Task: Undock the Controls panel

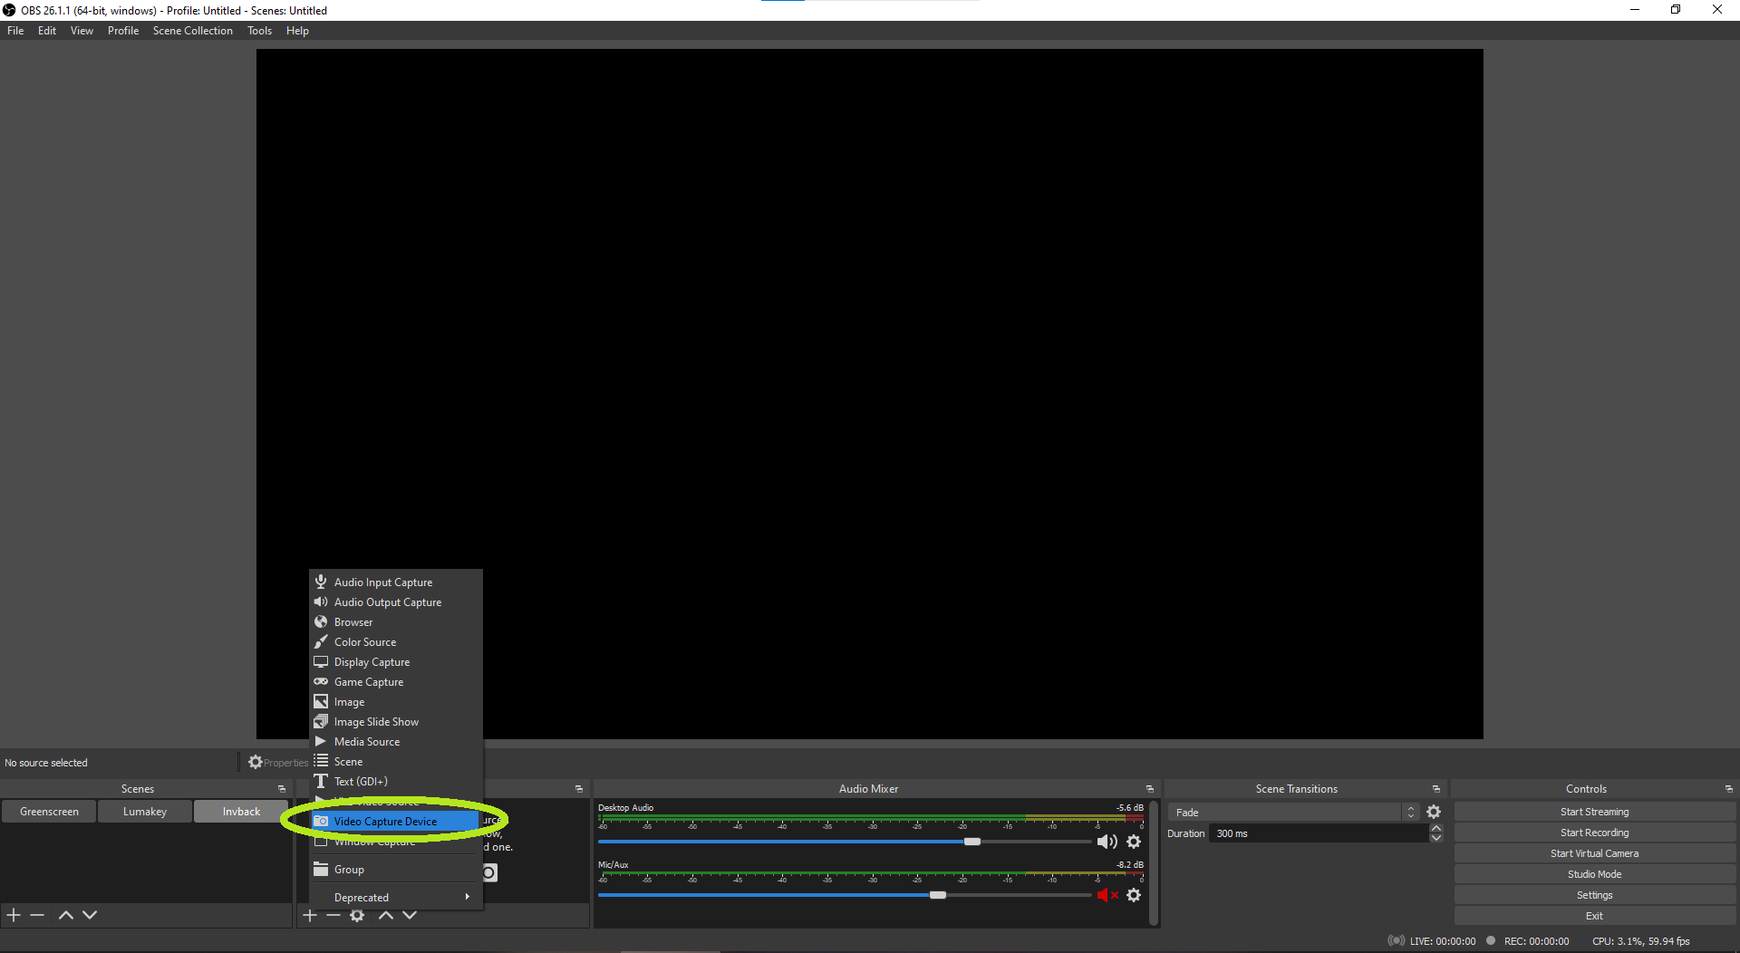Action: pos(1729,789)
